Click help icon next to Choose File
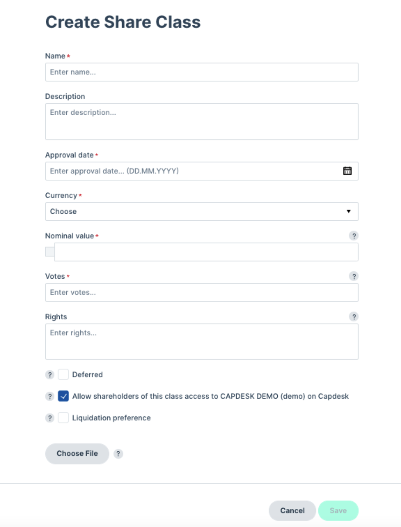The width and height of the screenshot is (401, 527). 118,454
